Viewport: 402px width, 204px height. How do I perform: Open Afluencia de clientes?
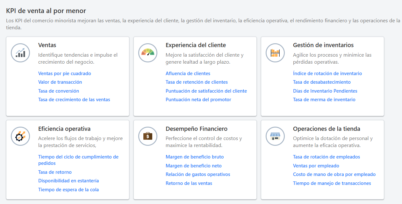pos(187,73)
